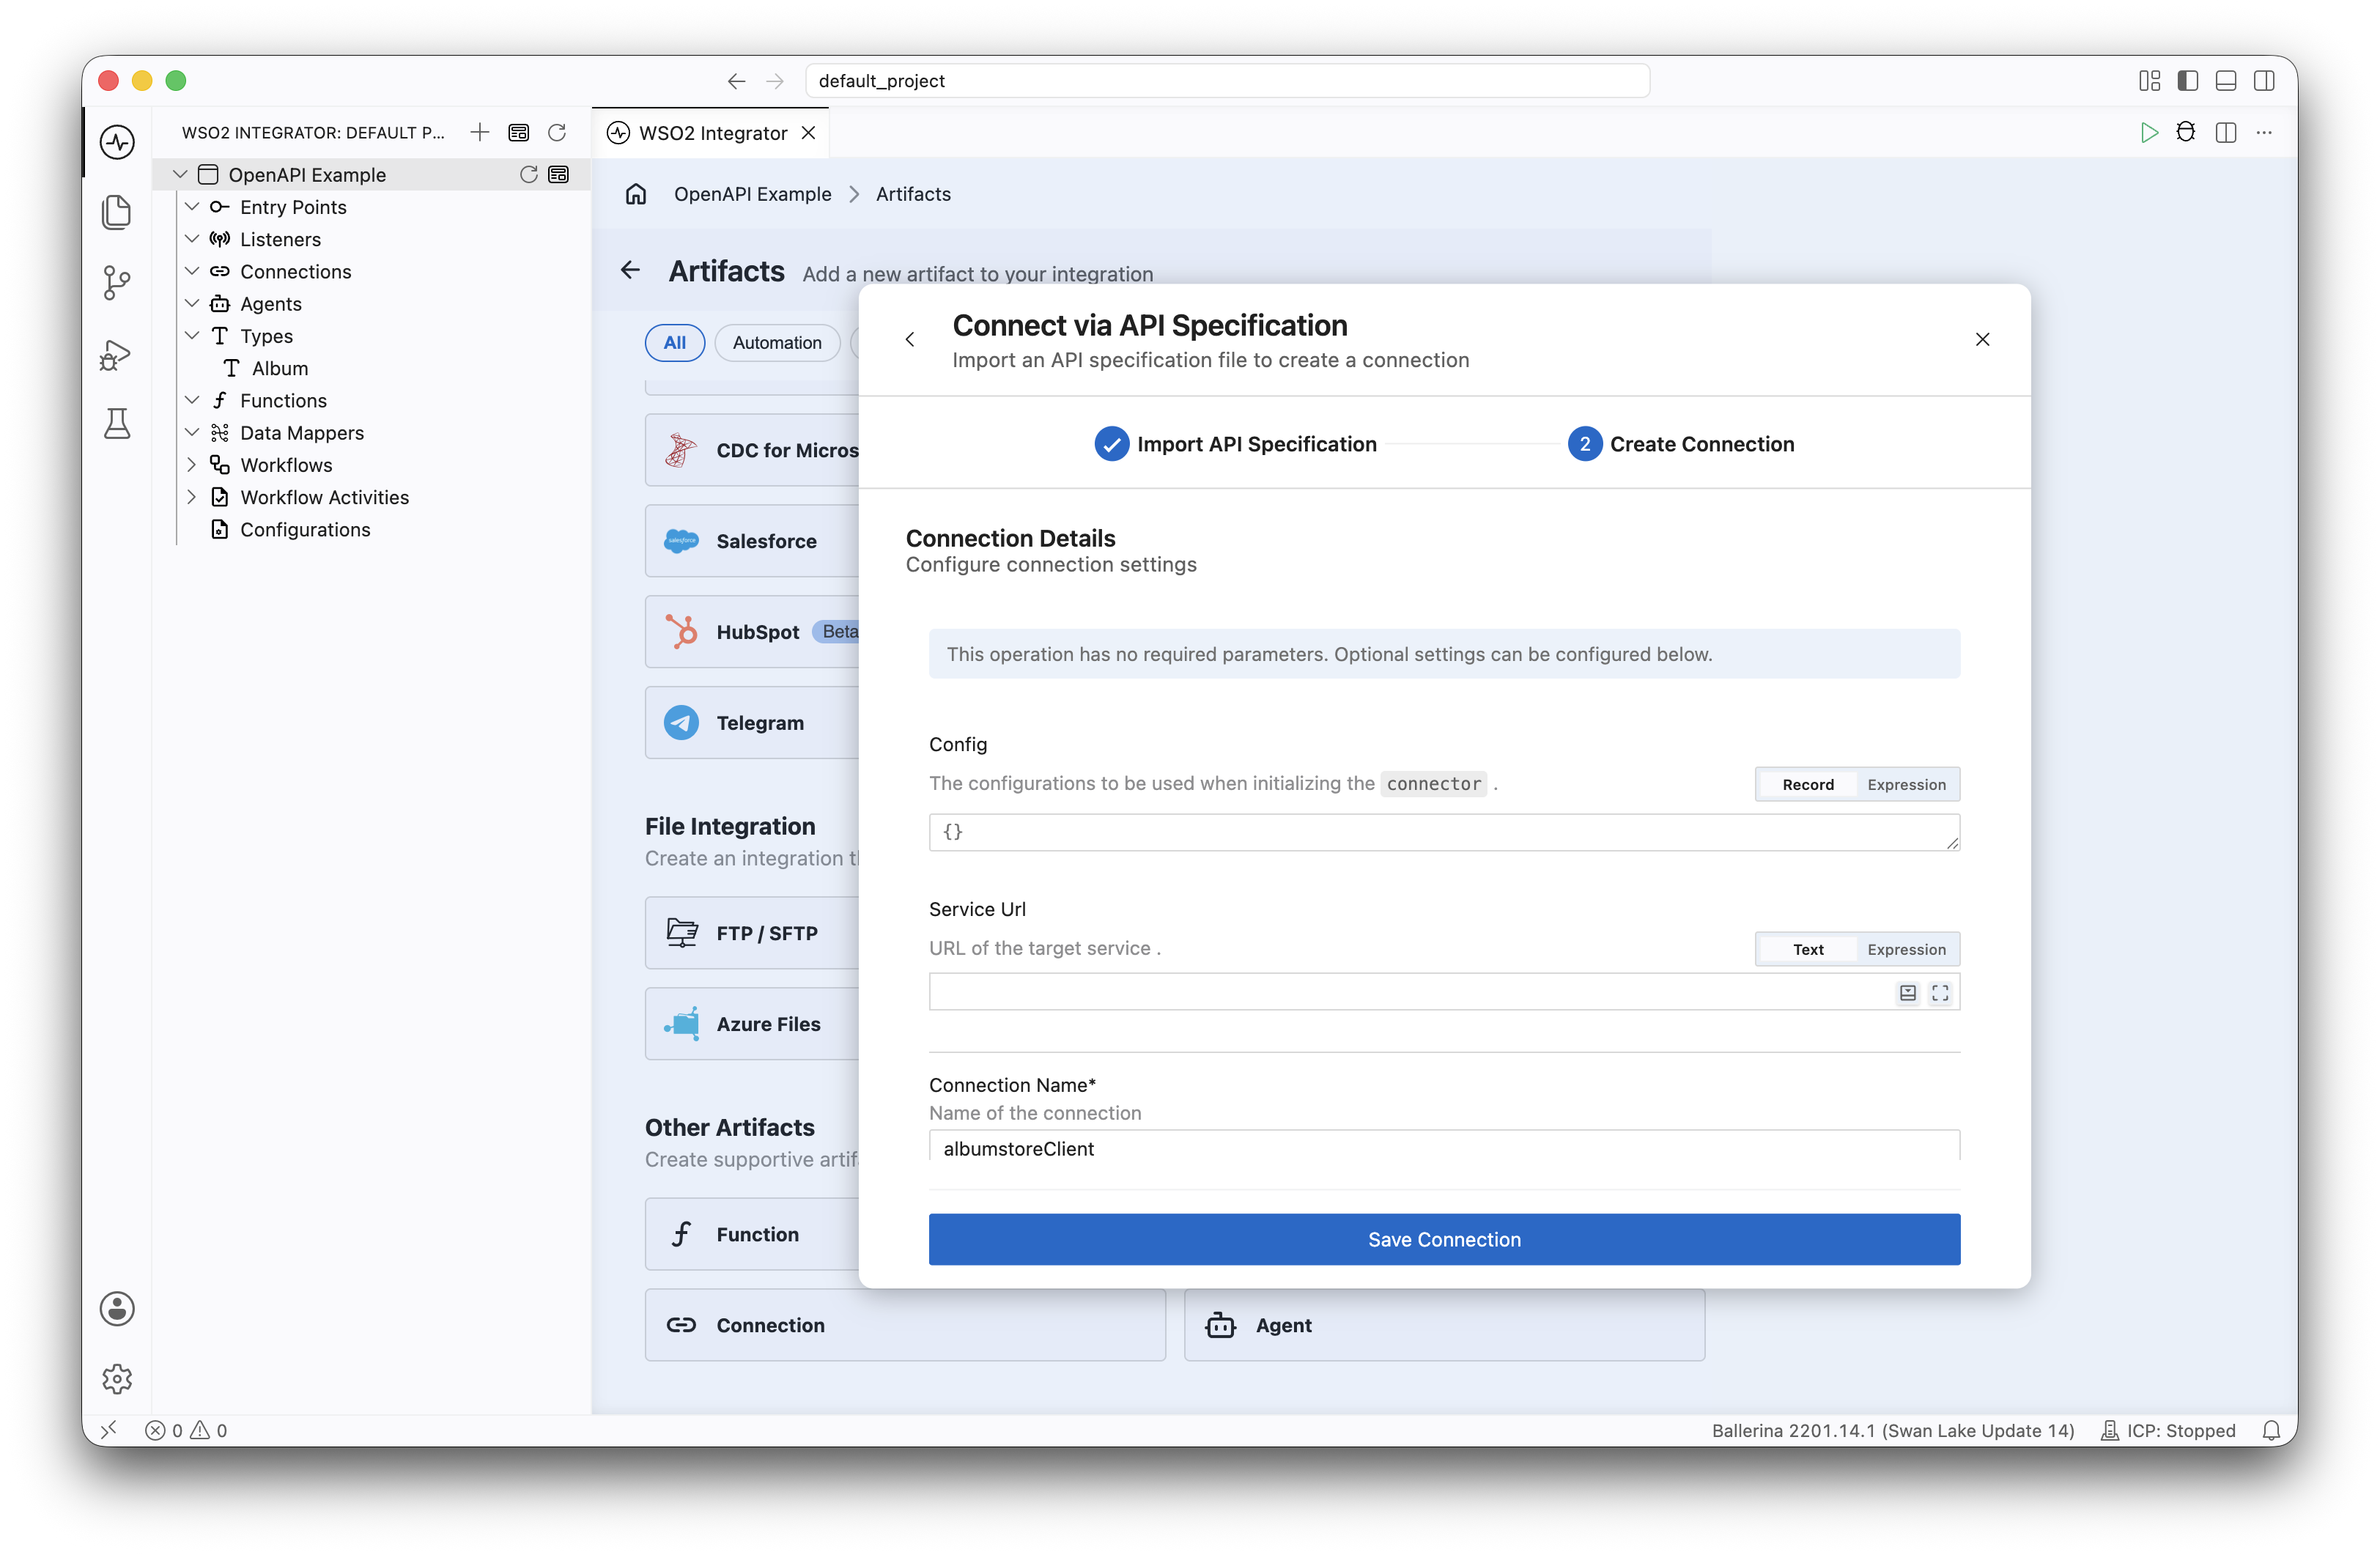Viewport: 2380px width, 1555px height.
Task: Open Telegram connector card
Action: click(x=753, y=723)
